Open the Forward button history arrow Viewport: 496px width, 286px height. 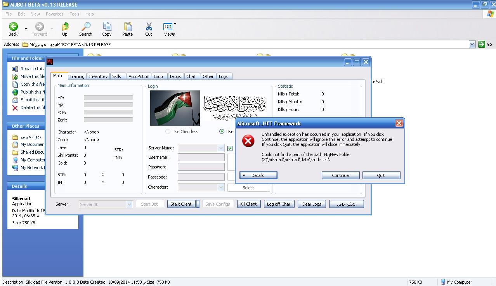[52, 28]
